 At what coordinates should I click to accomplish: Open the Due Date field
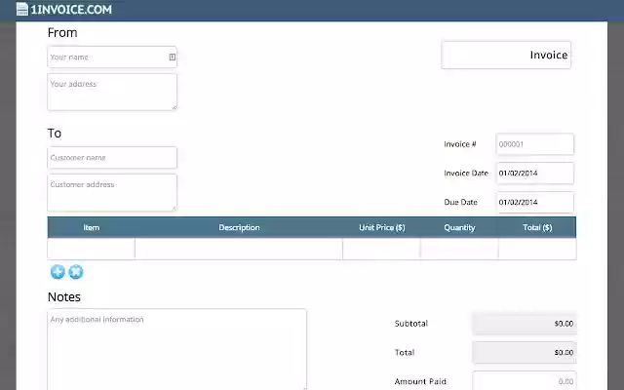(x=535, y=202)
